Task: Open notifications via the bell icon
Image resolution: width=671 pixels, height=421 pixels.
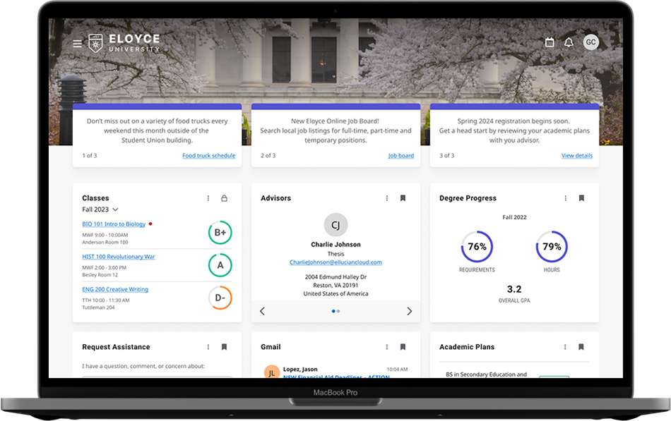Action: pos(569,42)
